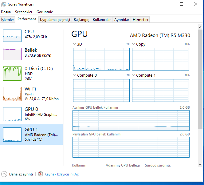204x185 pixels.
Task: Open the Başlangıç tab
Action: [x=81, y=20]
